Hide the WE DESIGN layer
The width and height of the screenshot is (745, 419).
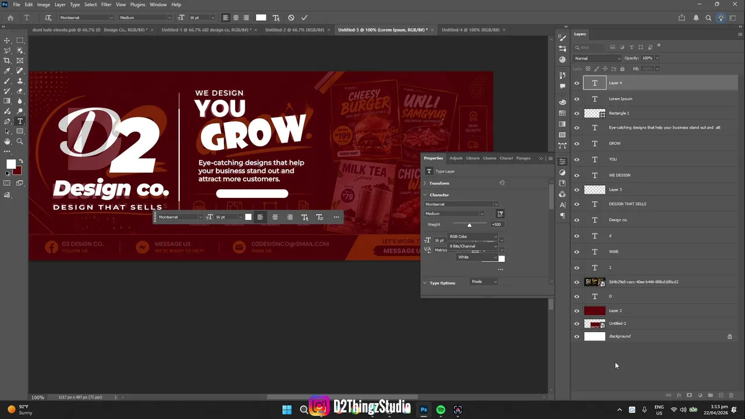pyautogui.click(x=577, y=175)
